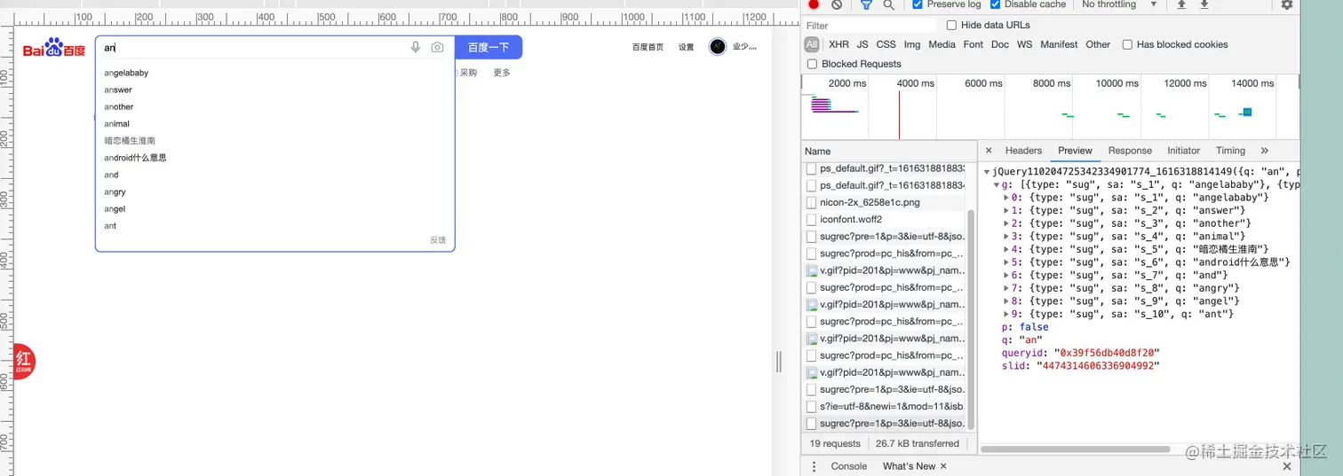Toggle the filter funnel icon
The width and height of the screenshot is (1343, 476).
[x=866, y=4]
